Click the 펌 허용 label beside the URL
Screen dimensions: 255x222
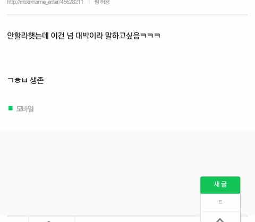[x=102, y=2]
